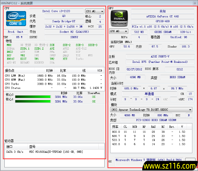Click the Intel Core i3 logo
The image size is (198, 171).
pos(16,19)
